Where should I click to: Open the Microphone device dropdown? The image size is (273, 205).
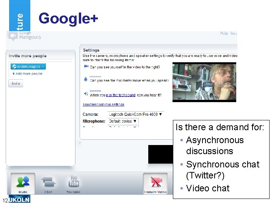(x=123, y=121)
